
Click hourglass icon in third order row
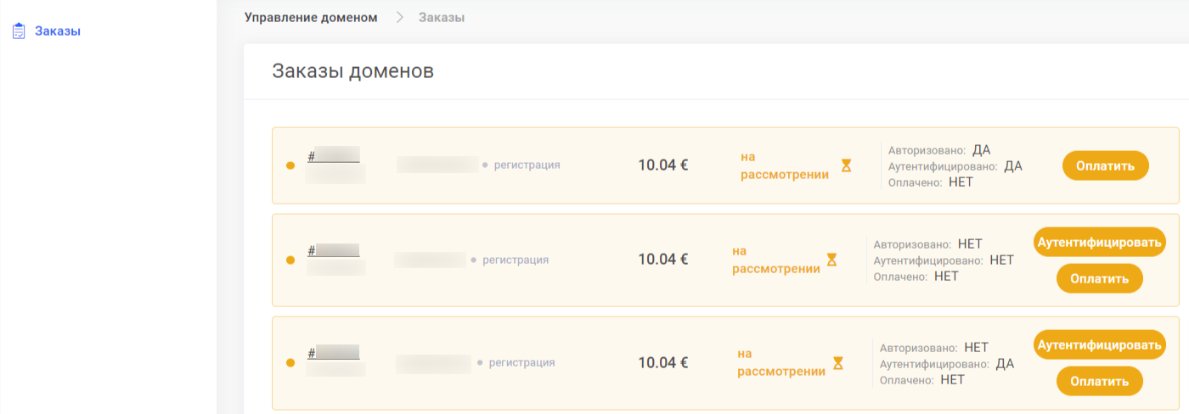pos(838,363)
